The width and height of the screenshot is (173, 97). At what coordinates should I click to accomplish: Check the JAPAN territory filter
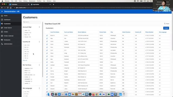[24, 84]
